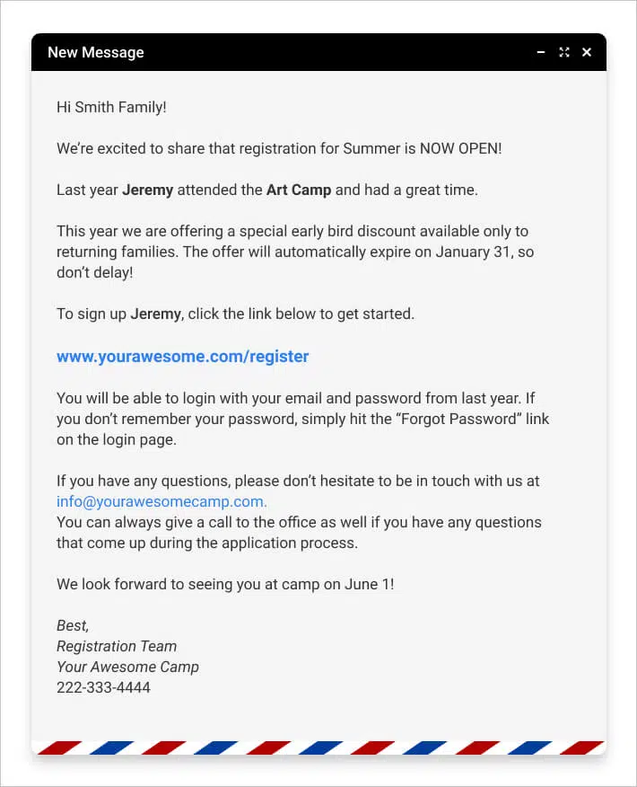Click the bold "Art Camp" text
Viewport: 637px width, 787px height.
[x=299, y=190]
